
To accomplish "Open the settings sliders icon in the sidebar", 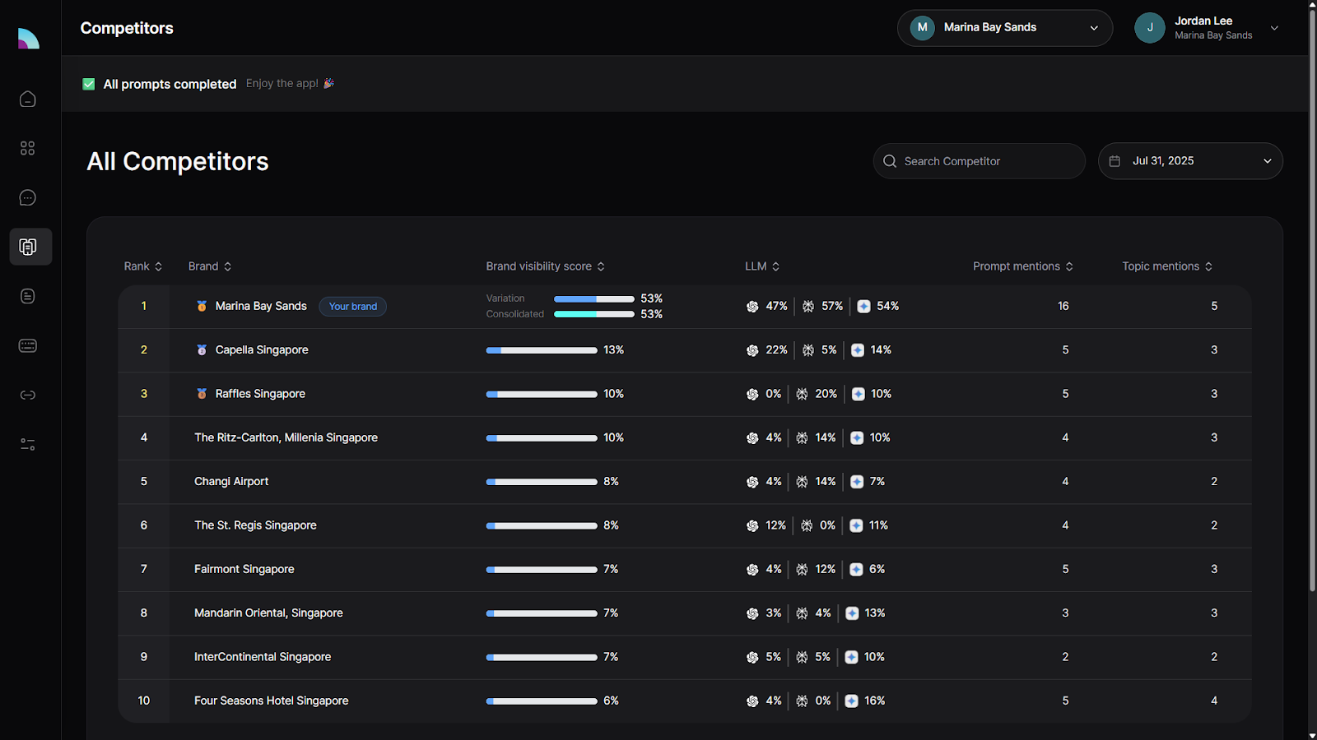I will click(x=28, y=444).
